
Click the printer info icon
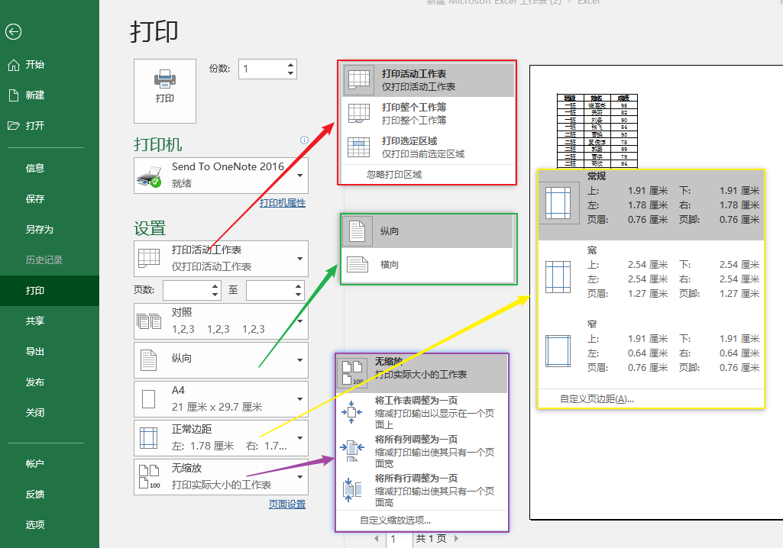[x=304, y=140]
